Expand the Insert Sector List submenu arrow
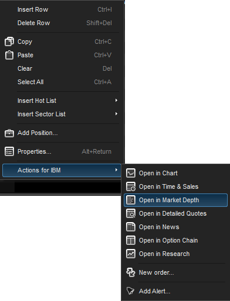This screenshot has width=230, height=301. pos(116,114)
